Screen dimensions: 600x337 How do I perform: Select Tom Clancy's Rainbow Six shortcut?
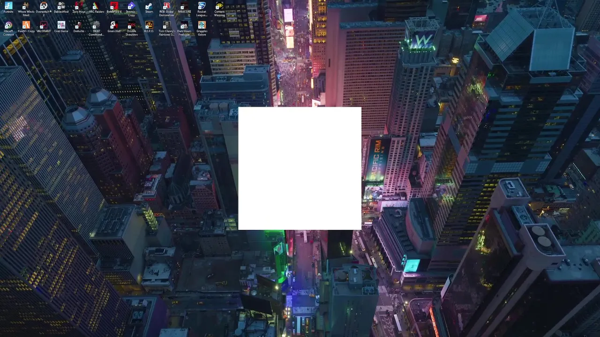(166, 28)
